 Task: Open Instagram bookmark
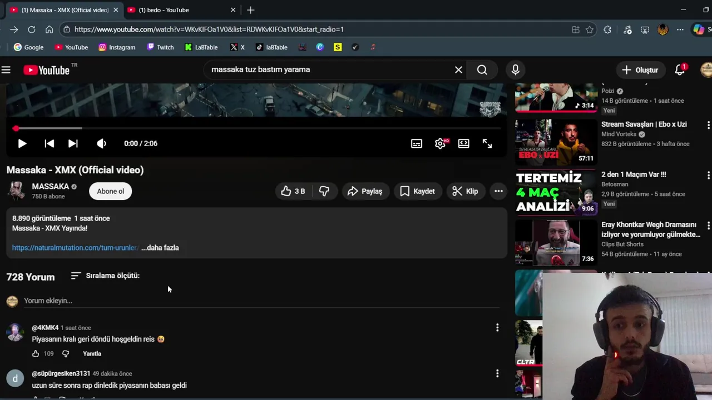[117, 47]
